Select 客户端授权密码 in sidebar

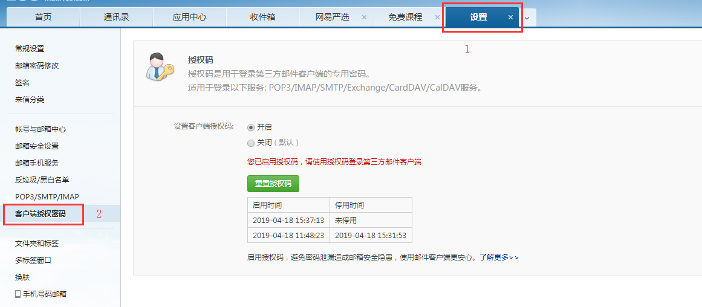point(41,214)
